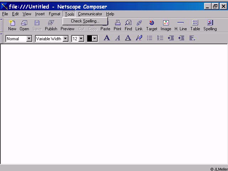Insert a hyperlink with Link icon
228x171 pixels.
pyautogui.click(x=139, y=25)
